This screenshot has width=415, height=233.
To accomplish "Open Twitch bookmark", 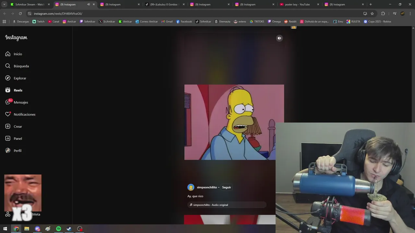I will 39,22.
